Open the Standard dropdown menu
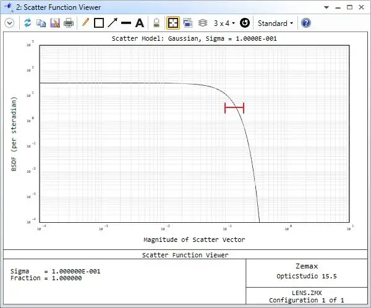371x308 pixels. [275, 23]
